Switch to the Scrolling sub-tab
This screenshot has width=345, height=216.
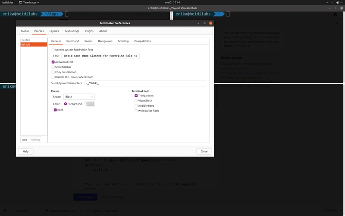pos(123,41)
